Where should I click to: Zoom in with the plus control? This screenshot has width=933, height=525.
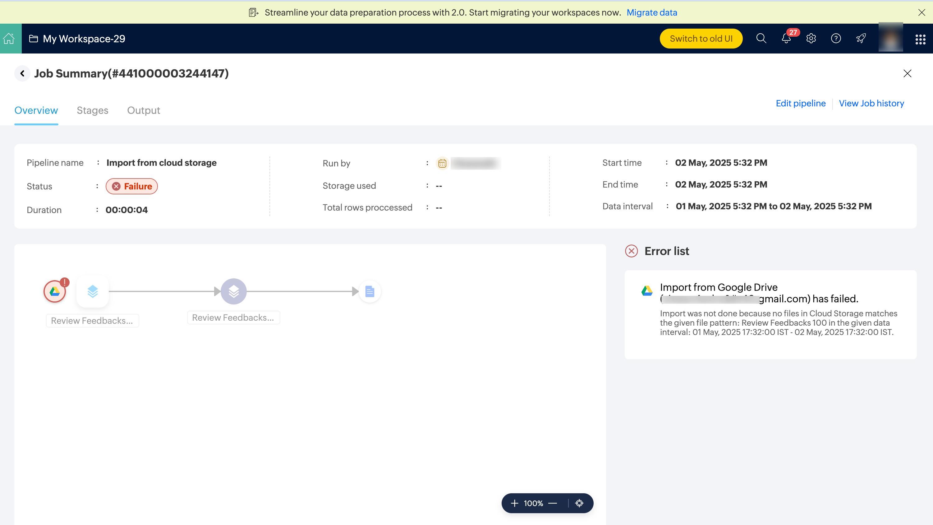tap(514, 503)
